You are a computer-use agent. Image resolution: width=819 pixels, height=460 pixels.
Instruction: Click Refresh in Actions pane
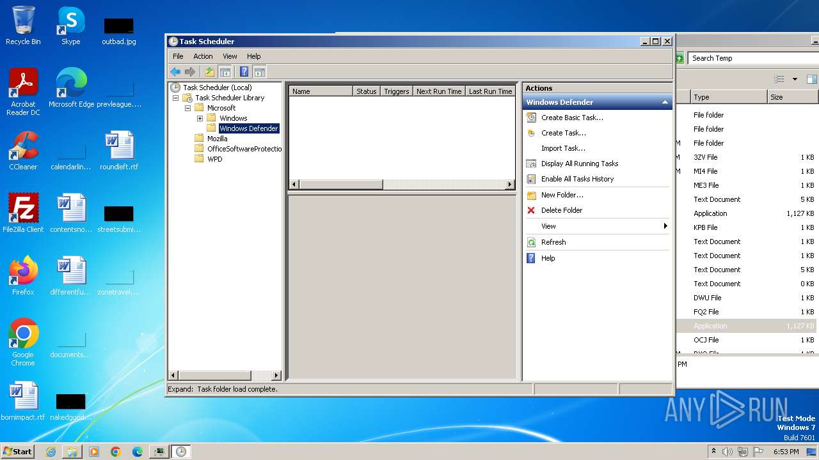pos(553,242)
